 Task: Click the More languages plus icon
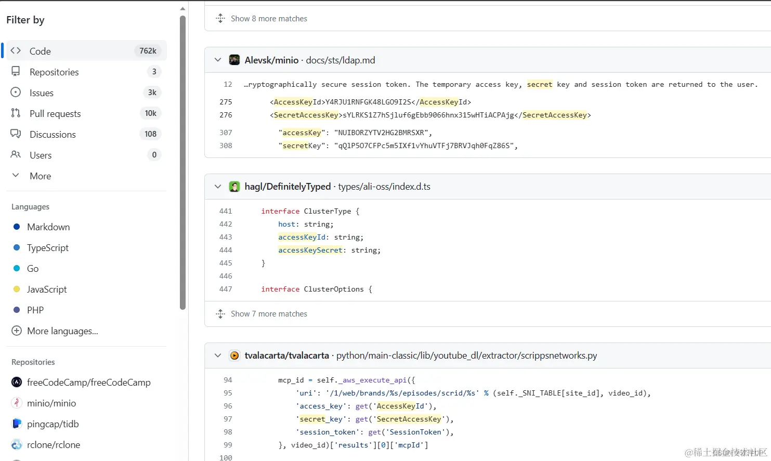tap(17, 331)
